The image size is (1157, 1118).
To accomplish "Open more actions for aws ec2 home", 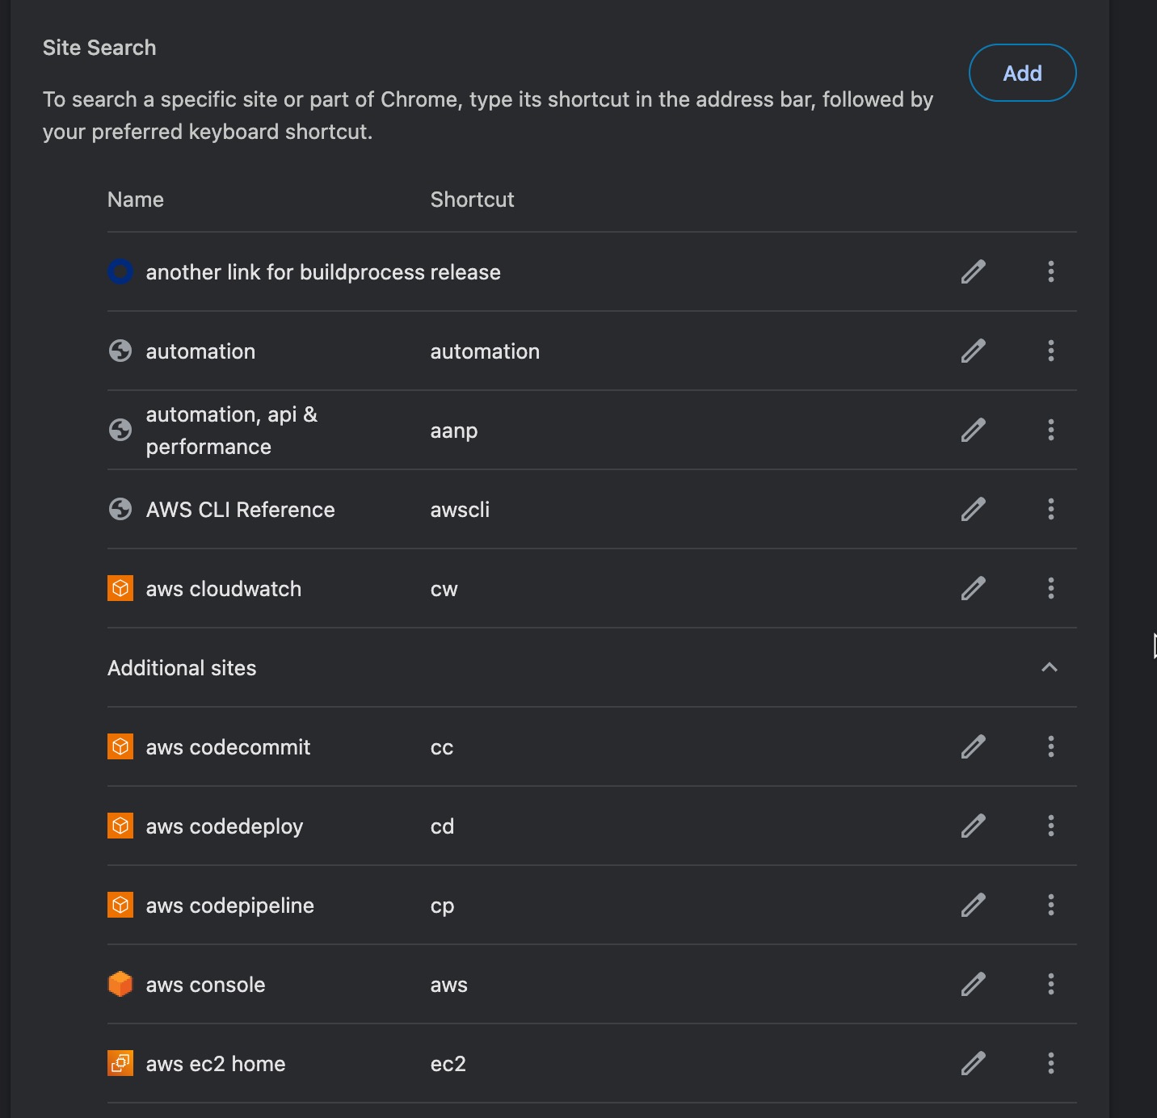I will [1050, 1063].
